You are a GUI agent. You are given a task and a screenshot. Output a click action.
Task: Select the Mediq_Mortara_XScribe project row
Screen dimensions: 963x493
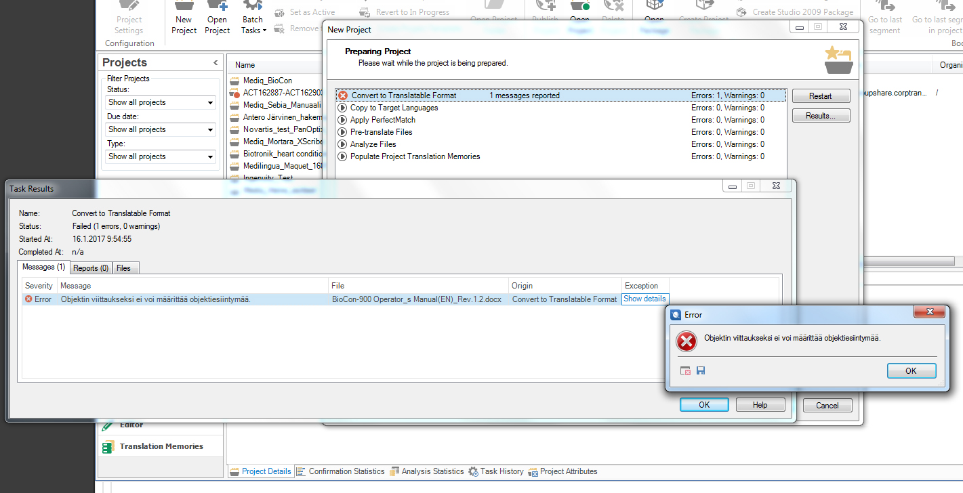(x=275, y=142)
